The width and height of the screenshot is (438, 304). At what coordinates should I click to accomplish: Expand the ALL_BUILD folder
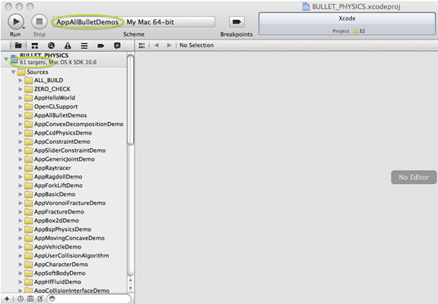click(21, 81)
